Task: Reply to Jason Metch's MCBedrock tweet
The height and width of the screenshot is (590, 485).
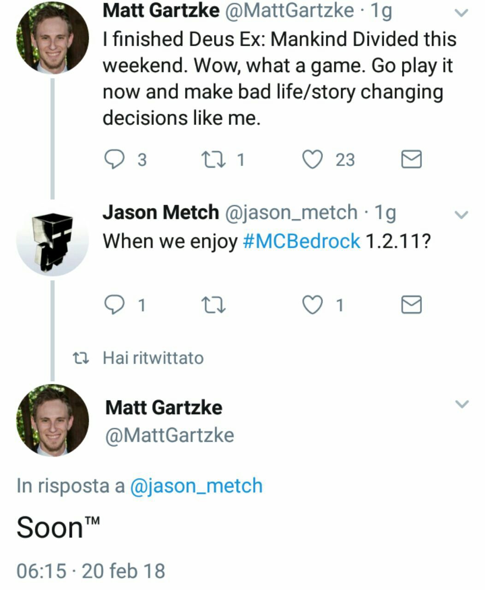Action: coord(113,305)
